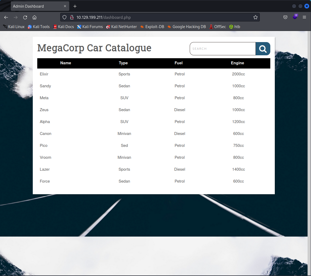The height and width of the screenshot is (276, 311).
Task: Reload the page with the refresh icon
Action: click(x=25, y=17)
